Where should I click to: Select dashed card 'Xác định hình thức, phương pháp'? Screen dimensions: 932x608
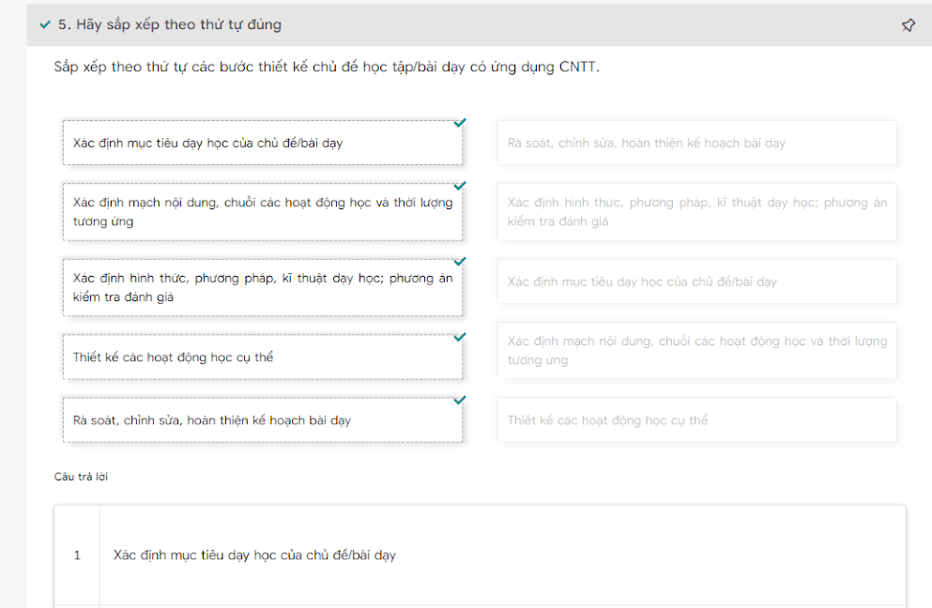[262, 287]
